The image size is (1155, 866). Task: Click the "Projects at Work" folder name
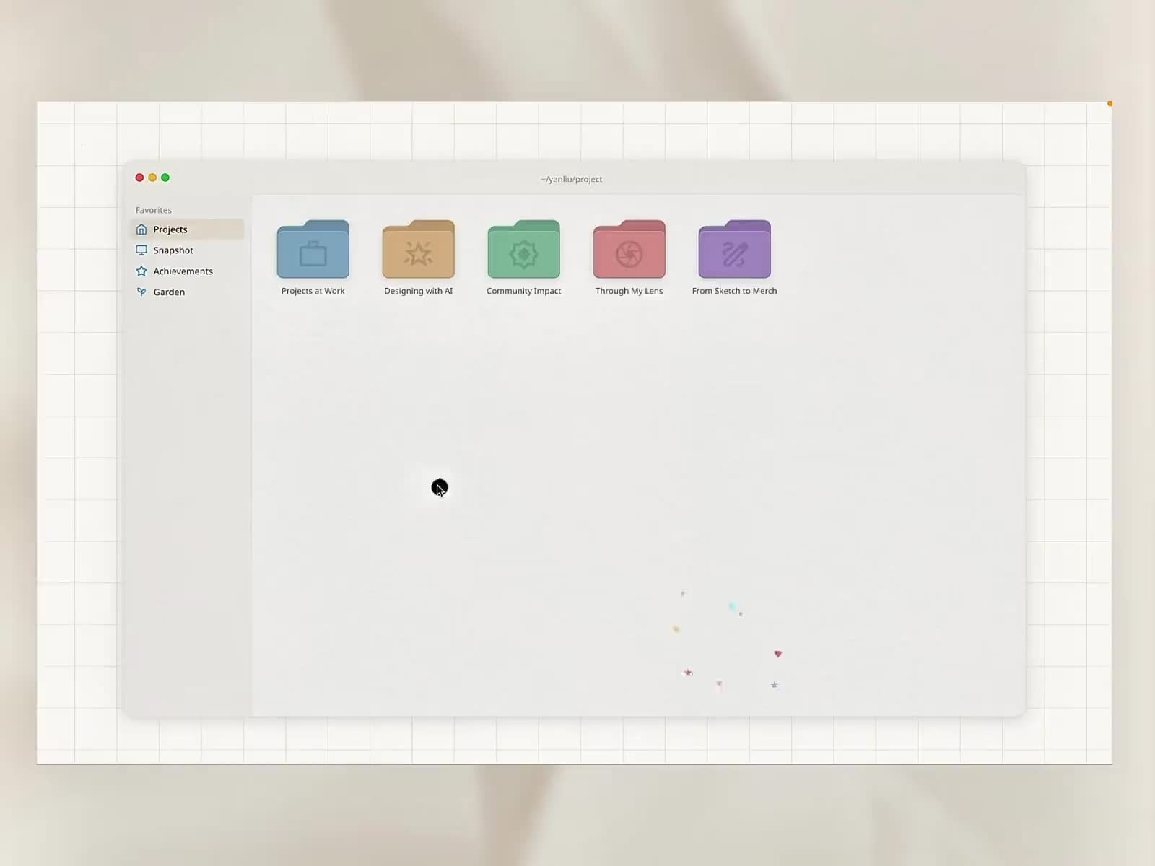(x=313, y=291)
